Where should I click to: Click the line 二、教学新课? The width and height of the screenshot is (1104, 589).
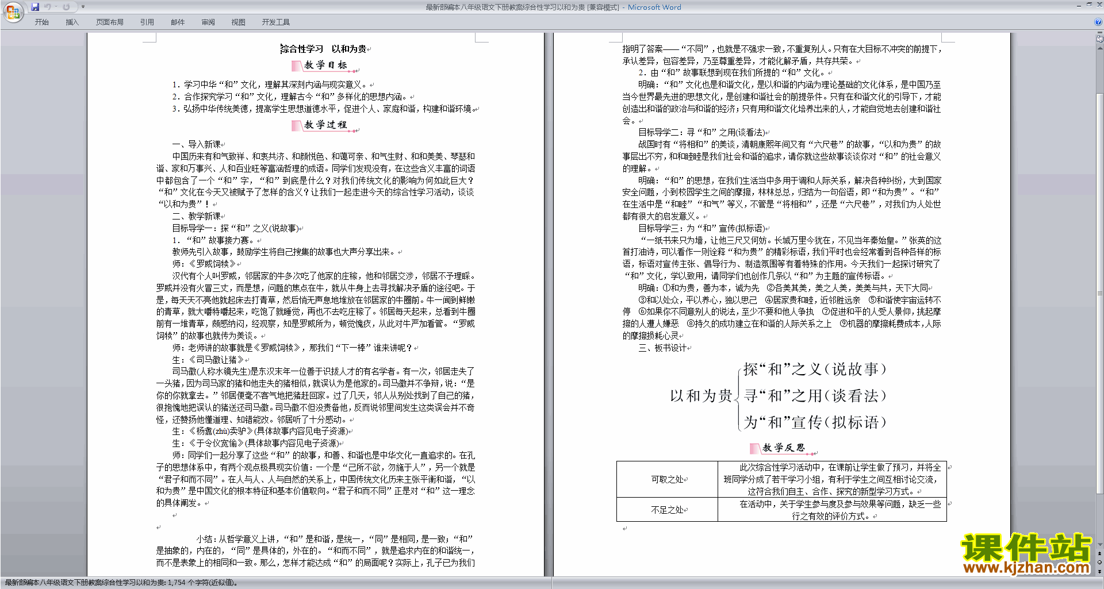[x=197, y=216]
